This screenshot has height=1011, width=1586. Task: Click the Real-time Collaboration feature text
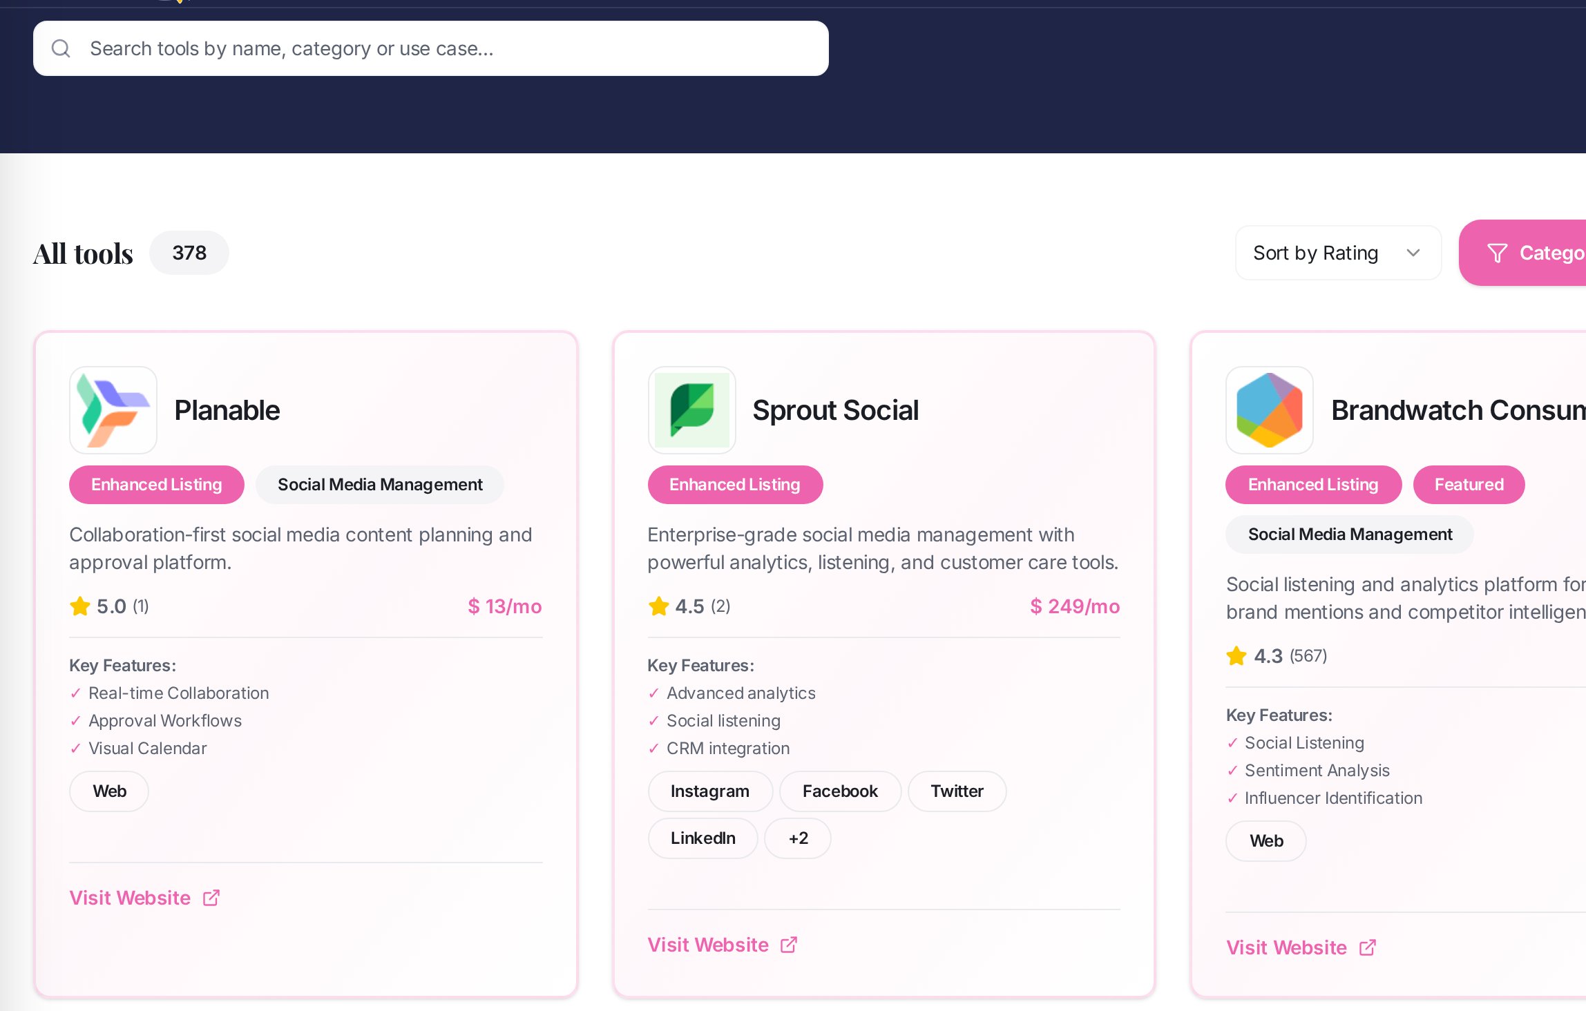pos(179,693)
